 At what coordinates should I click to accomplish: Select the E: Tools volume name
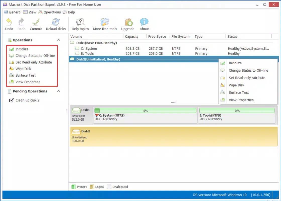point(87,53)
